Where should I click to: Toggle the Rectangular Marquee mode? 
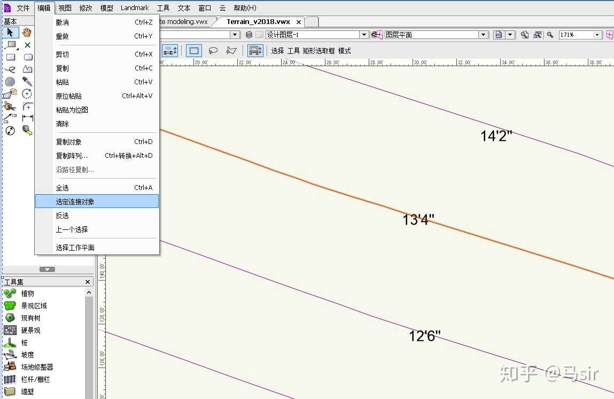(194, 51)
